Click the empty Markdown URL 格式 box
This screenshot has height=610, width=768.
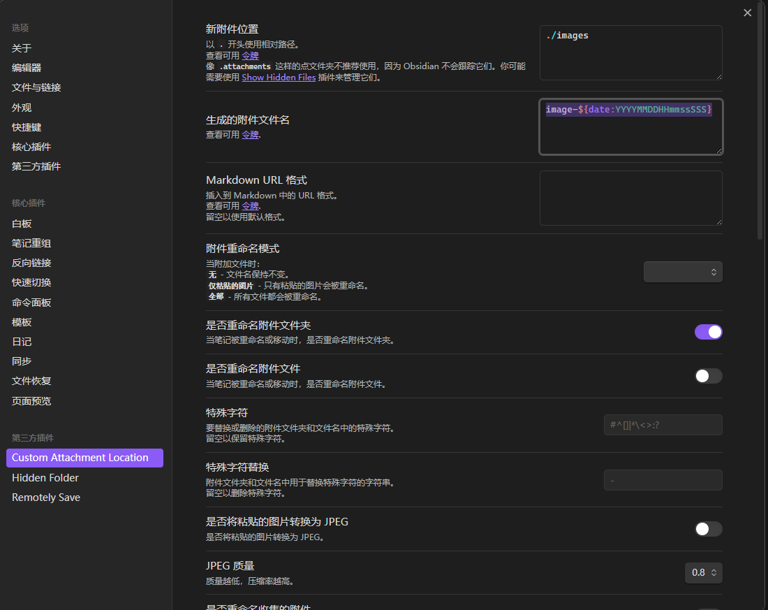coord(630,198)
